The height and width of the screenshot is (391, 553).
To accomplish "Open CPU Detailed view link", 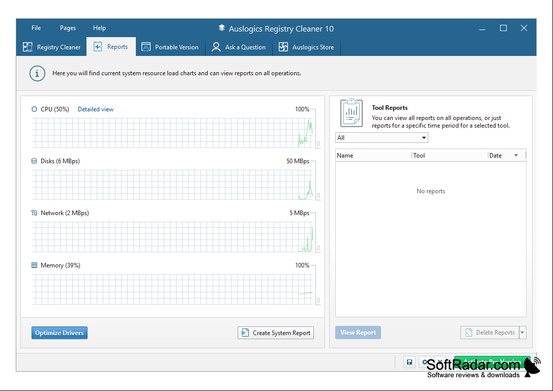I will point(96,109).
